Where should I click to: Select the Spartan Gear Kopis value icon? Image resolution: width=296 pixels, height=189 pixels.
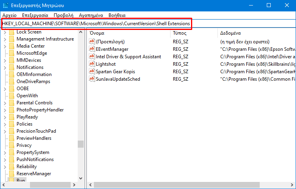click(92, 71)
